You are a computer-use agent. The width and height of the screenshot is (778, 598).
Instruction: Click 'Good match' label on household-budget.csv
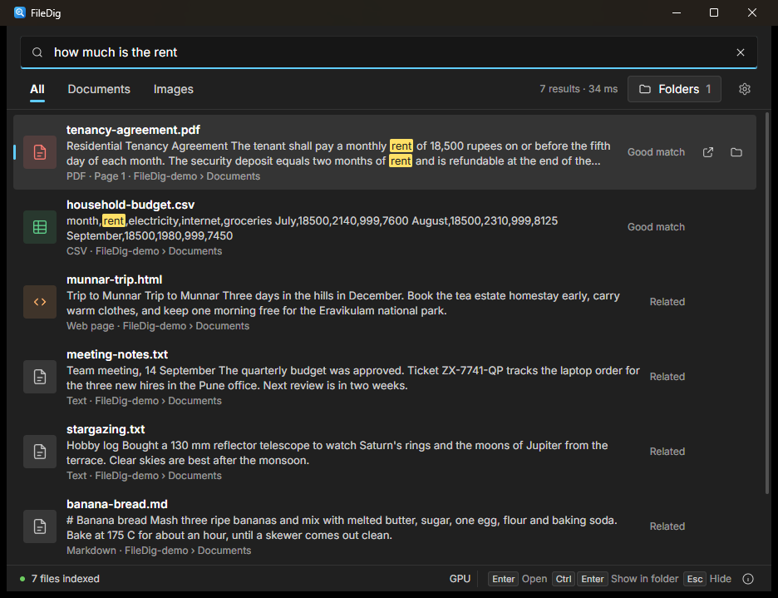(x=656, y=227)
